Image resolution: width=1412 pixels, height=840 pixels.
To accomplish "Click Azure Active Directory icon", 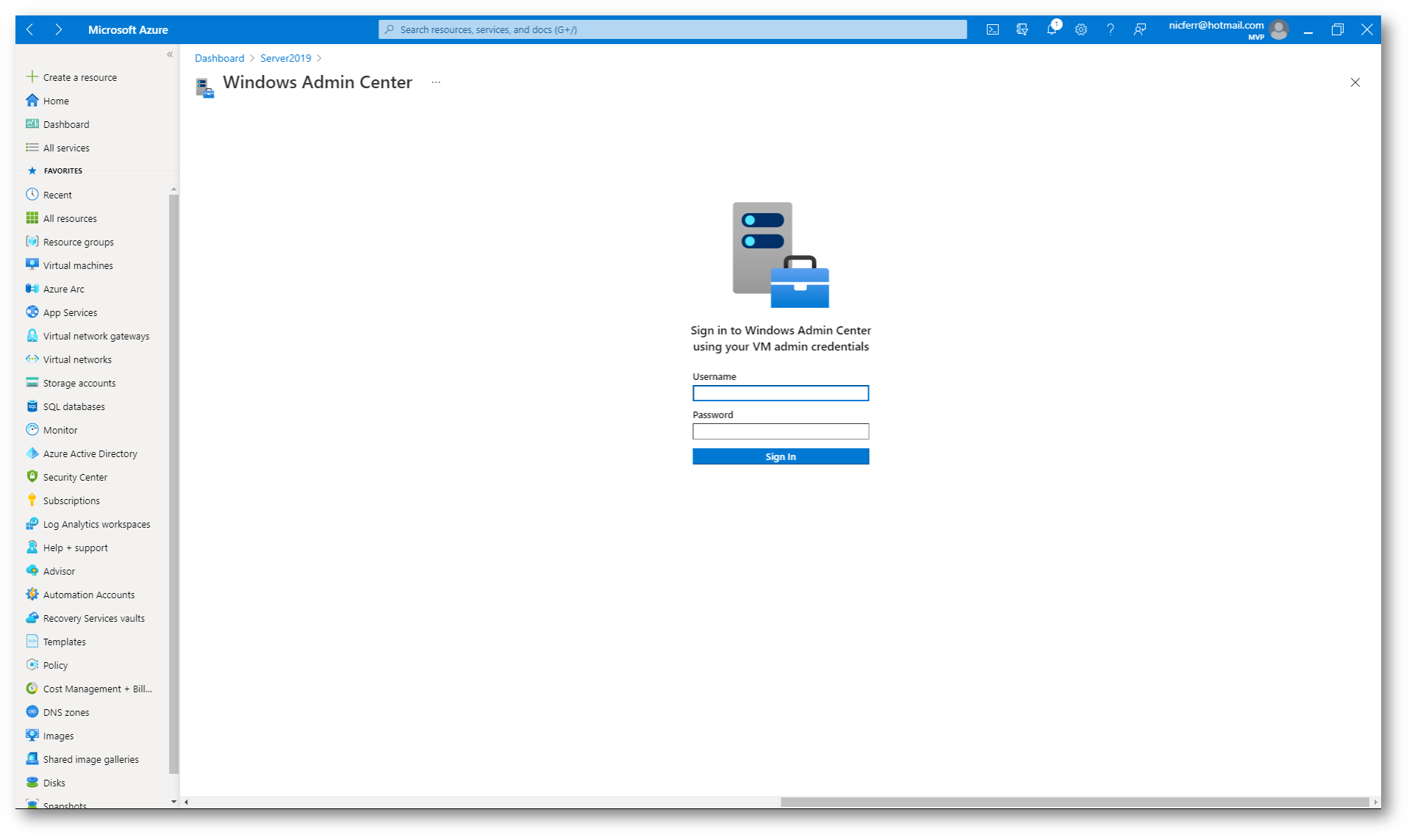I will coord(32,453).
